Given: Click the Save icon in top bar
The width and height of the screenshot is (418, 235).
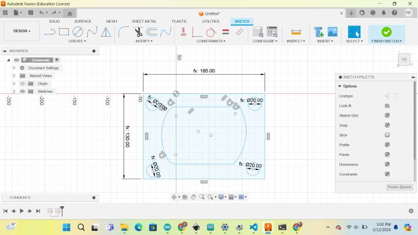Looking at the screenshot, I should [x=31, y=12].
